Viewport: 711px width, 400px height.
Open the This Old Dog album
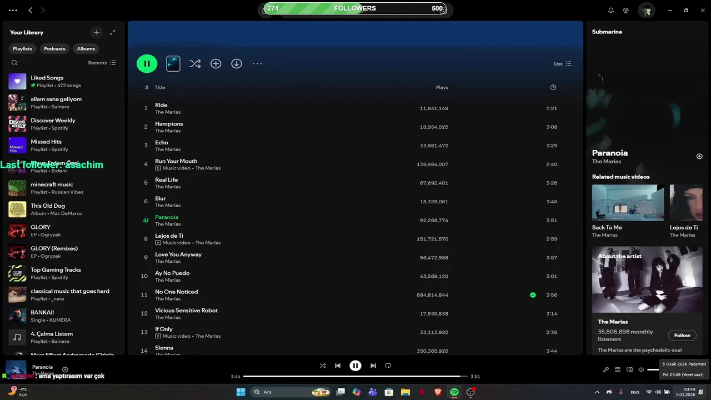pos(63,209)
